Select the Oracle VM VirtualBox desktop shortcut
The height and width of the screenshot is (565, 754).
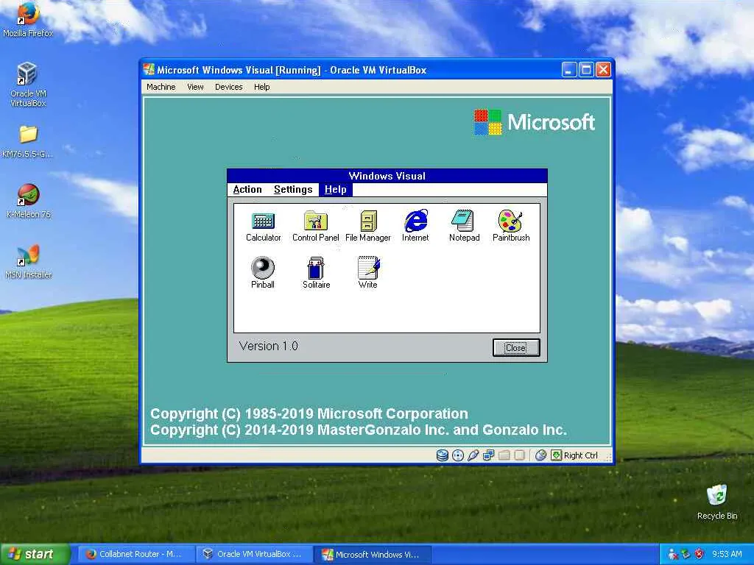tap(28, 85)
